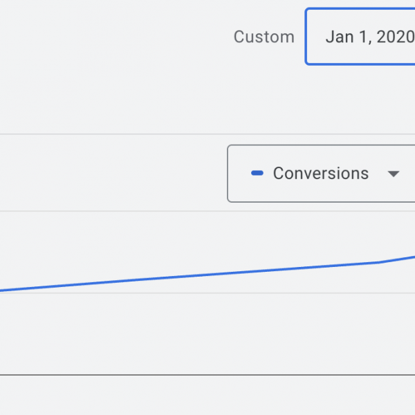Click the blue legend dash before Conversions

257,174
